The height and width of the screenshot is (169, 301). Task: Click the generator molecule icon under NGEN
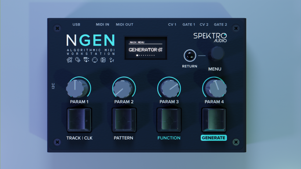[x=70, y=60]
